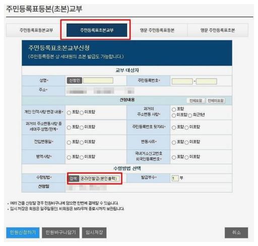Select 포함 for 변동사유
This screenshot has width=258, height=246.
click(174, 143)
